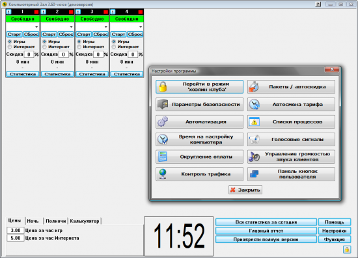Switch to the Цены tab

coord(14,220)
